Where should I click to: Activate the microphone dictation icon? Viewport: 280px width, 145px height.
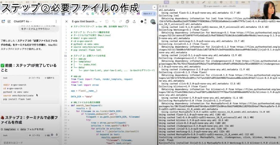(57, 135)
